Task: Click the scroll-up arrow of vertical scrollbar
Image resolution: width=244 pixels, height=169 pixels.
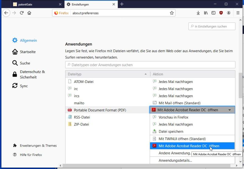Action: coord(240,20)
